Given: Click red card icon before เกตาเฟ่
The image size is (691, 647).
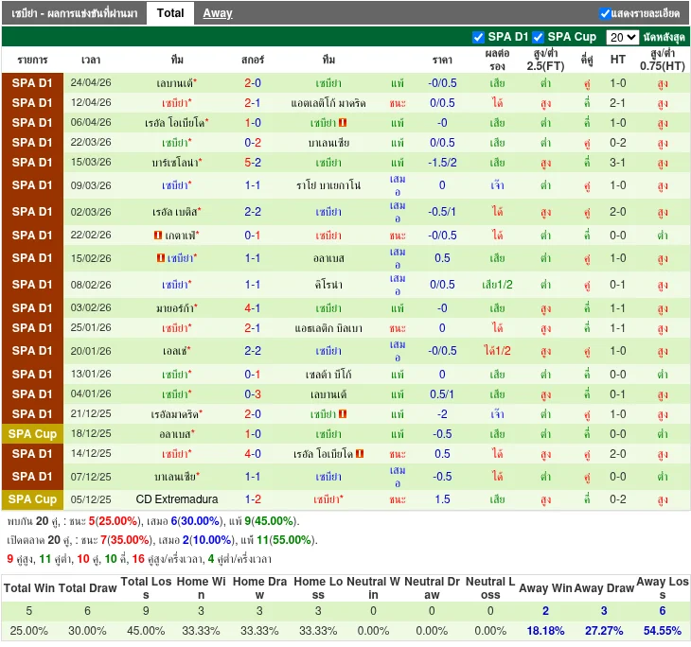Looking at the screenshot, I should coord(157,235).
